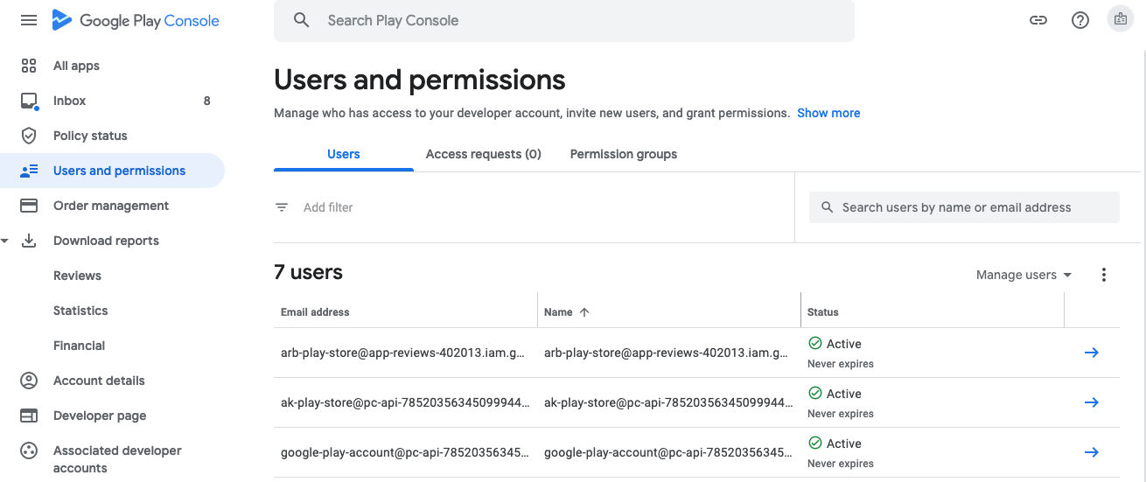Open Order management

click(x=112, y=206)
